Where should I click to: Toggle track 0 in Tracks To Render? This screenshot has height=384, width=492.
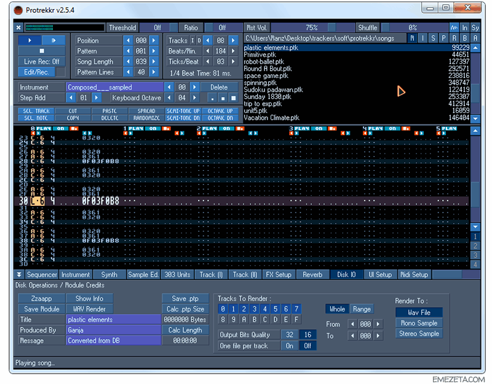point(223,309)
